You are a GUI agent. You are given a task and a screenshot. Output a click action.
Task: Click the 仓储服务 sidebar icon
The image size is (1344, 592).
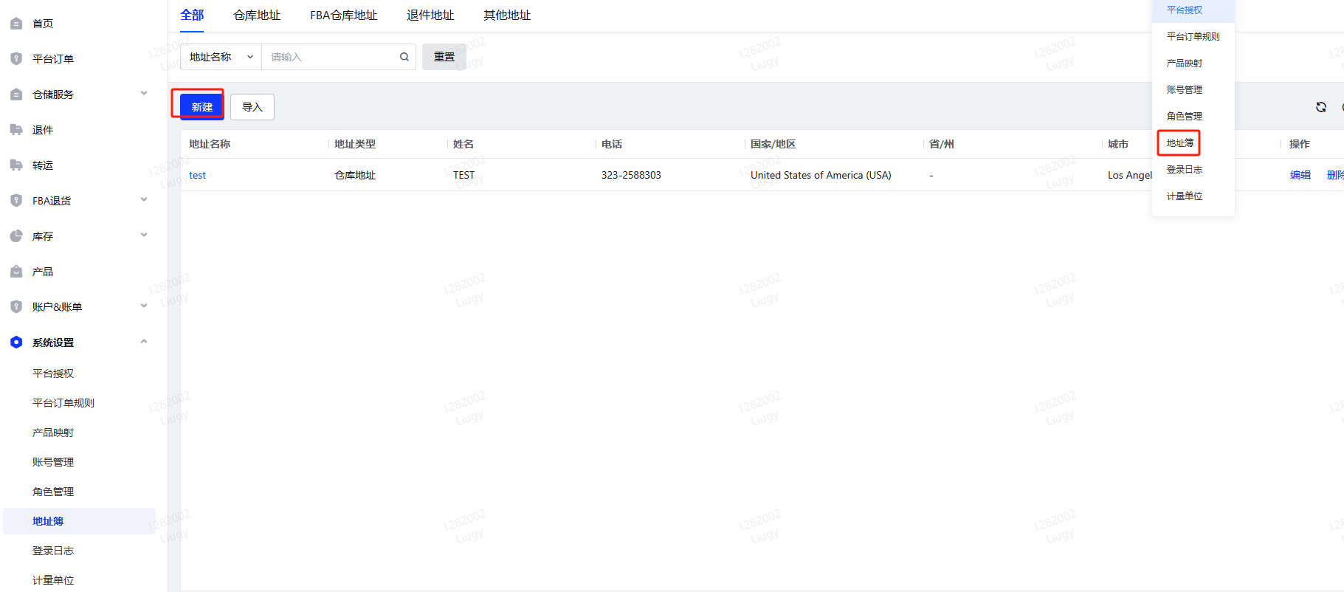16,94
